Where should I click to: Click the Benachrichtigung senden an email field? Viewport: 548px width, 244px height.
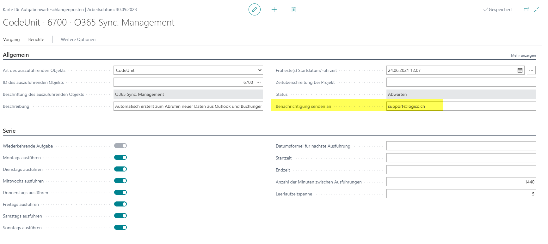coord(461,106)
